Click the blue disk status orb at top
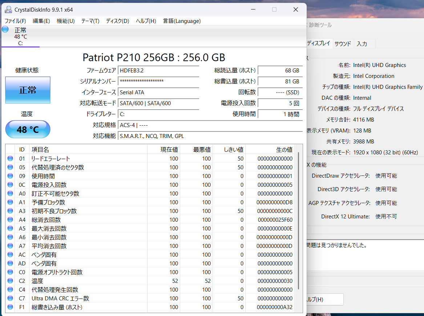Screen dimensions: 424x316 [5, 29]
